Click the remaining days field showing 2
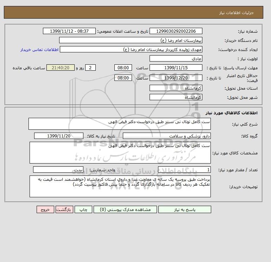The image size is (271, 262). click(x=90, y=68)
